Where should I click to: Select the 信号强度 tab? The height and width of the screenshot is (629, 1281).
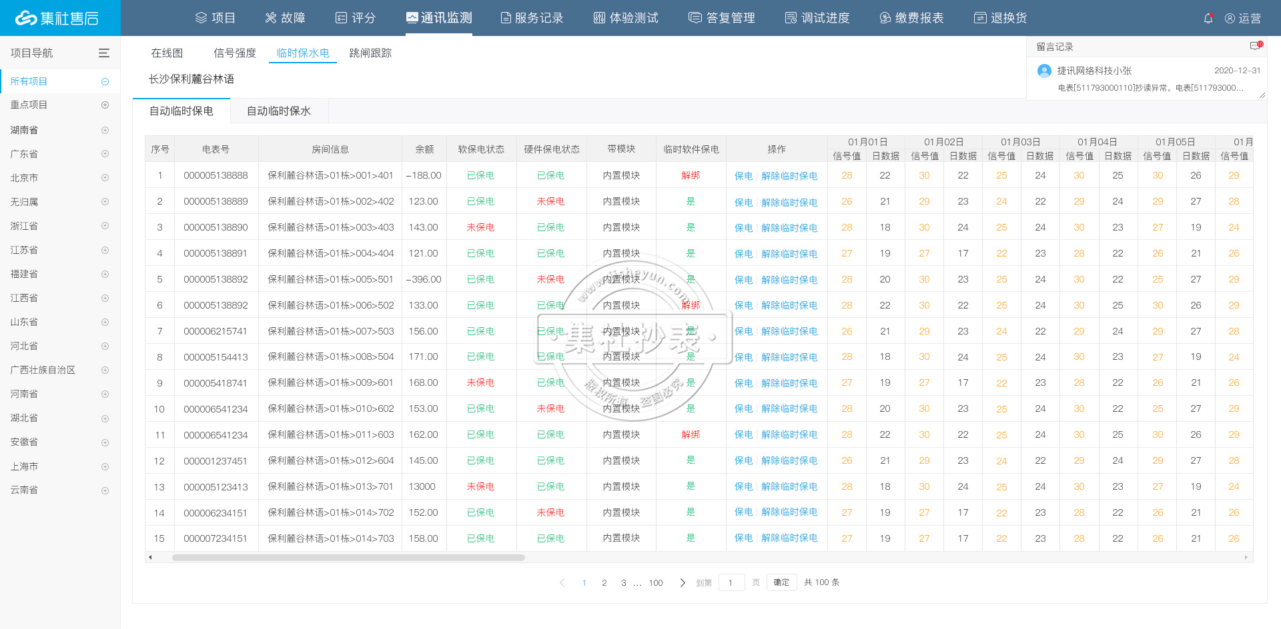click(x=235, y=53)
